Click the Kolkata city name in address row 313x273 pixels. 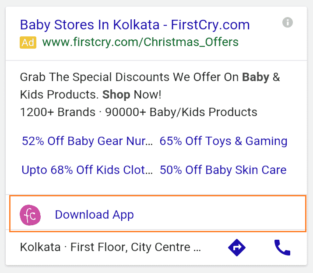pos(40,247)
